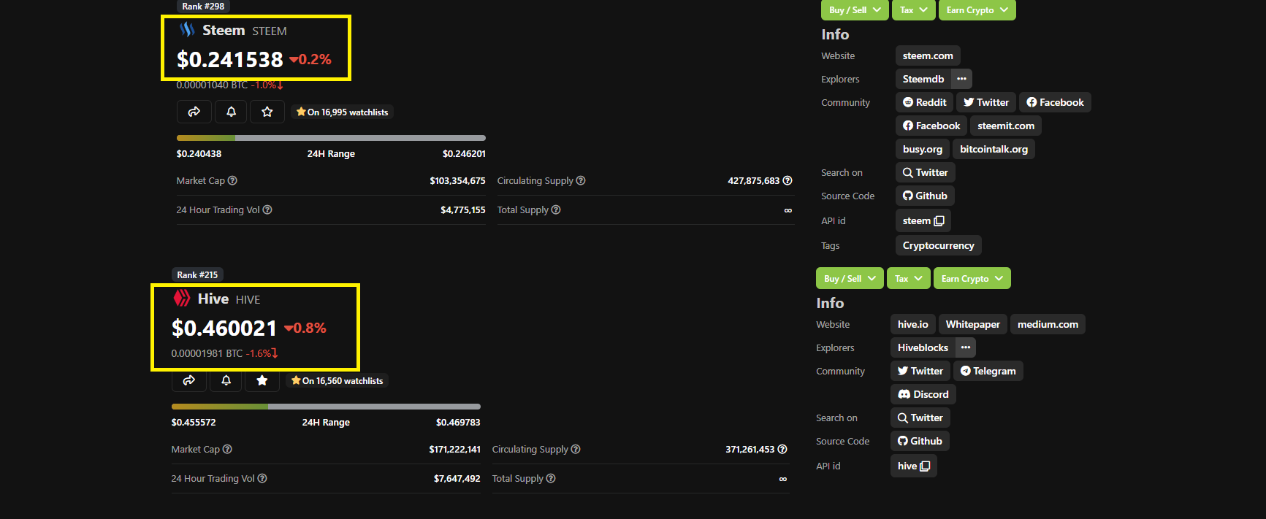Open Steem Market Cap help icon
The image size is (1266, 519).
[232, 180]
